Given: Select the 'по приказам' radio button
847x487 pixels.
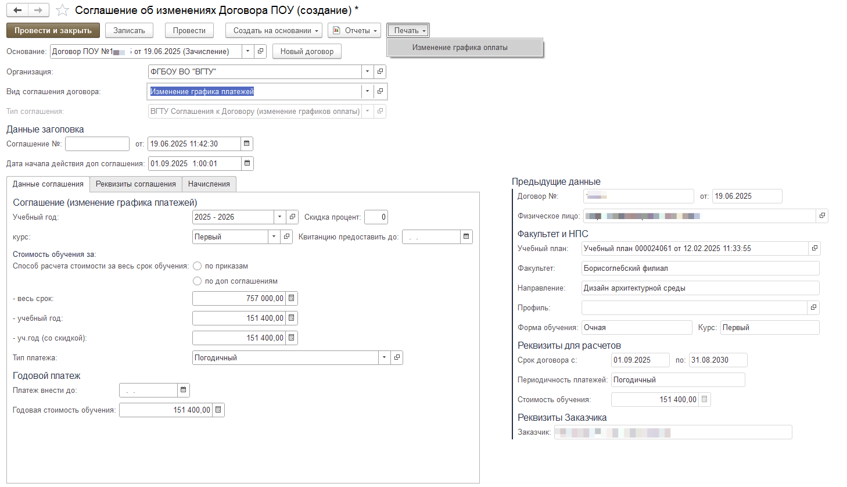Looking at the screenshot, I should coord(198,266).
